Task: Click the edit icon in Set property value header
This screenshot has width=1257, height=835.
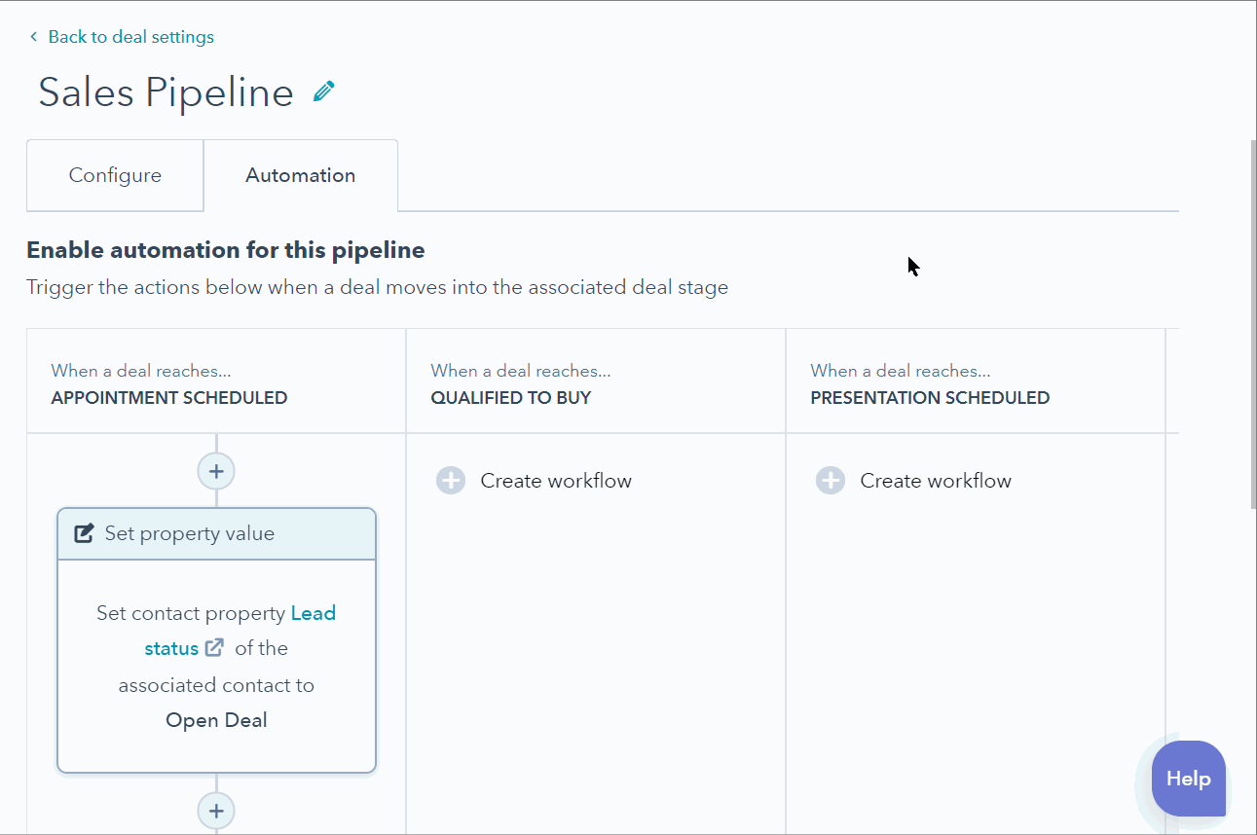Action: point(85,533)
